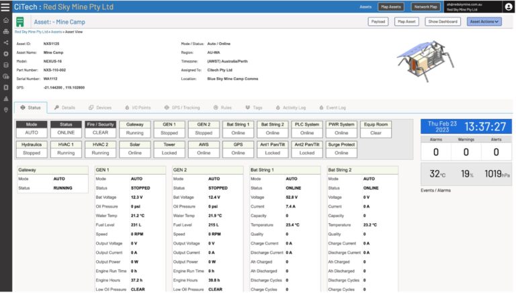Open the cloud icon in sidebar

[6, 76]
